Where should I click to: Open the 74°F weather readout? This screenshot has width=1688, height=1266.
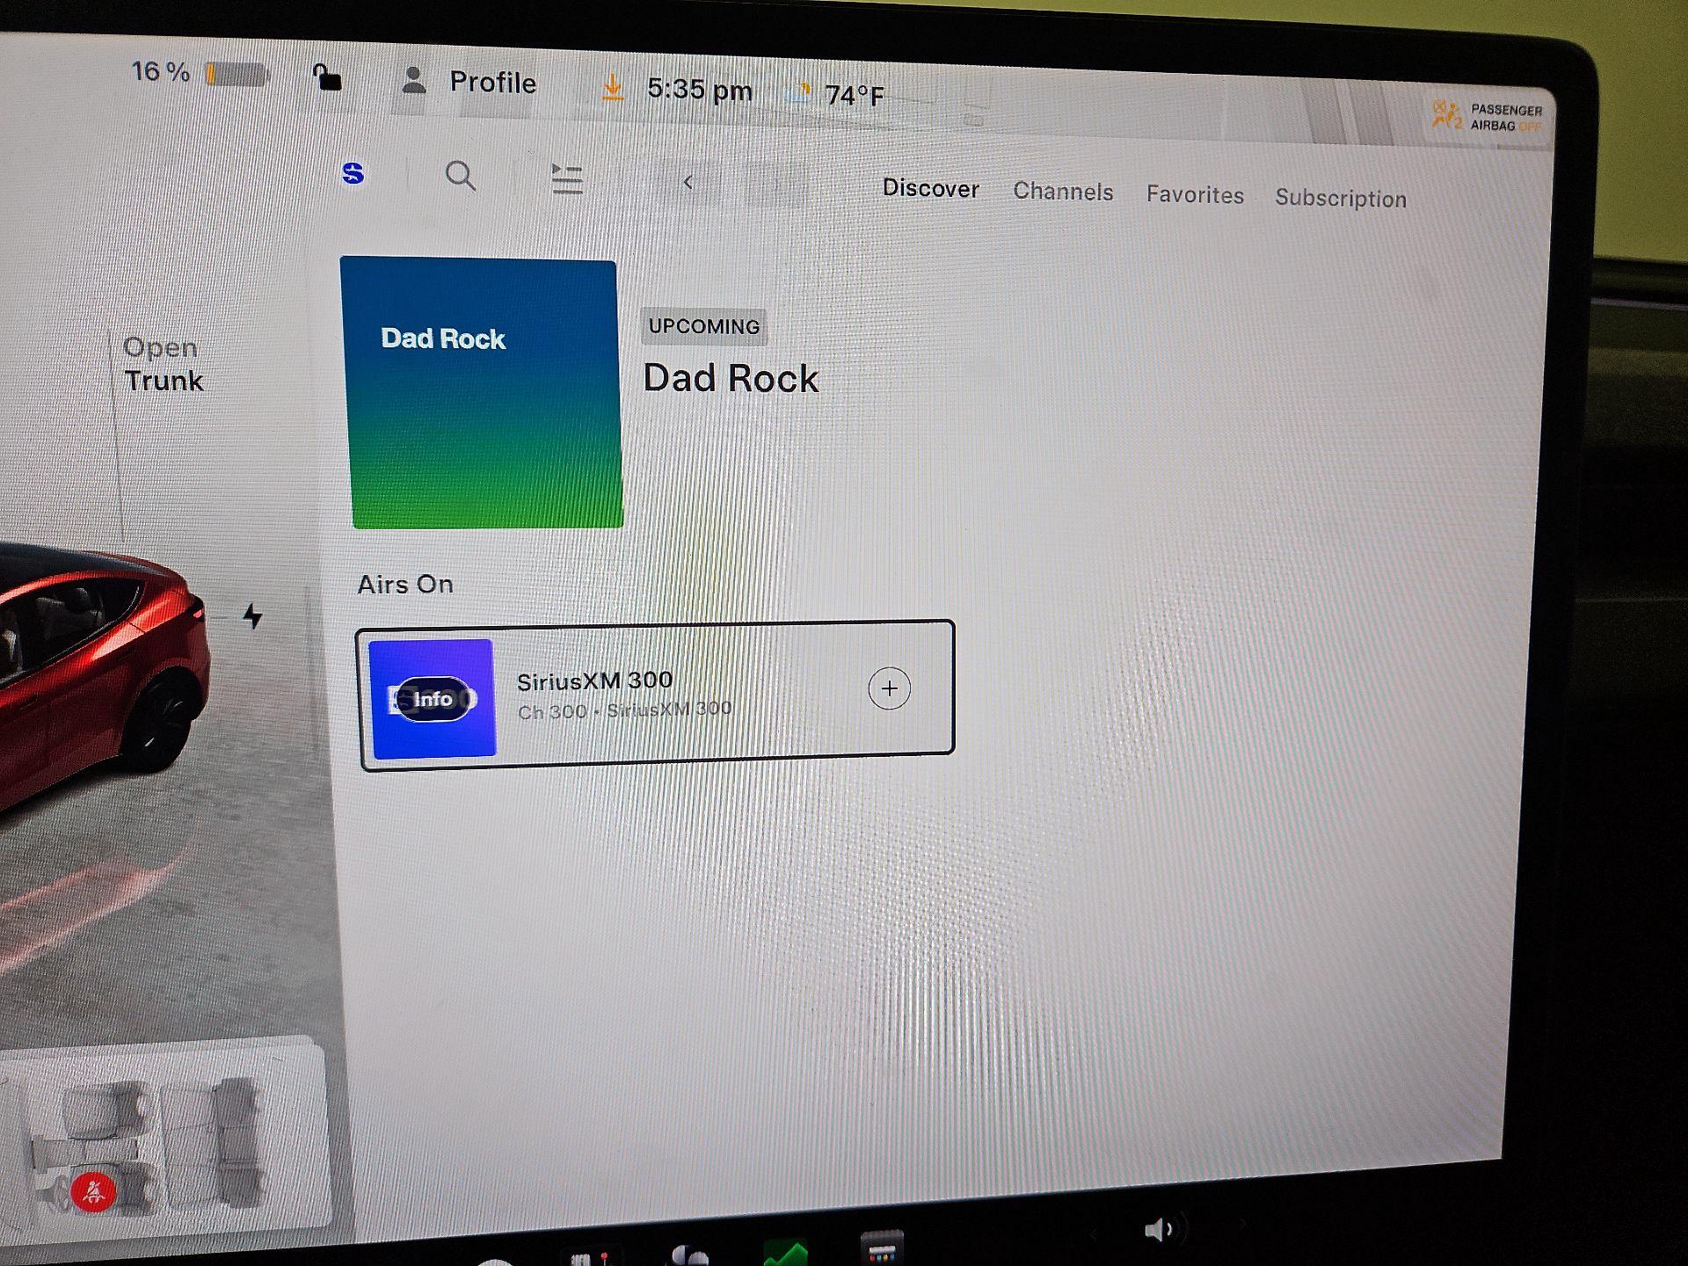click(x=840, y=94)
